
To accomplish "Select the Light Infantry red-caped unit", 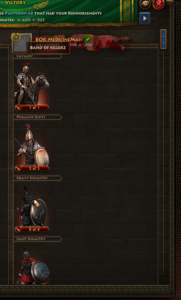I will pos(32,266).
